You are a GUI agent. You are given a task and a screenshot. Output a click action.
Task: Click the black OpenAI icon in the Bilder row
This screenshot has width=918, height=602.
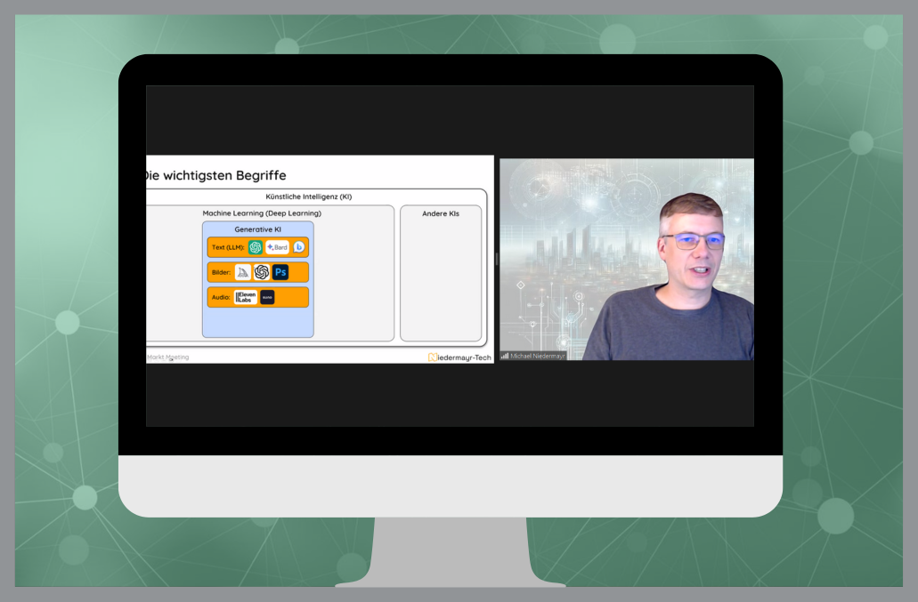262,272
